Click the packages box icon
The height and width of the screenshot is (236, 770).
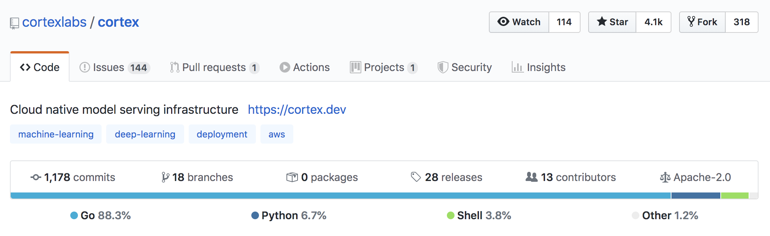292,177
